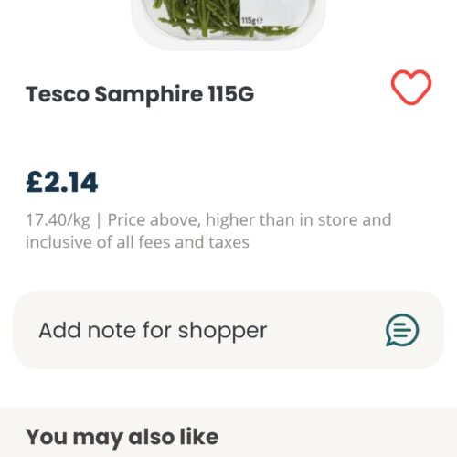Tap the rounded grey shopper note bar
This screenshot has width=457, height=457.
point(228,330)
